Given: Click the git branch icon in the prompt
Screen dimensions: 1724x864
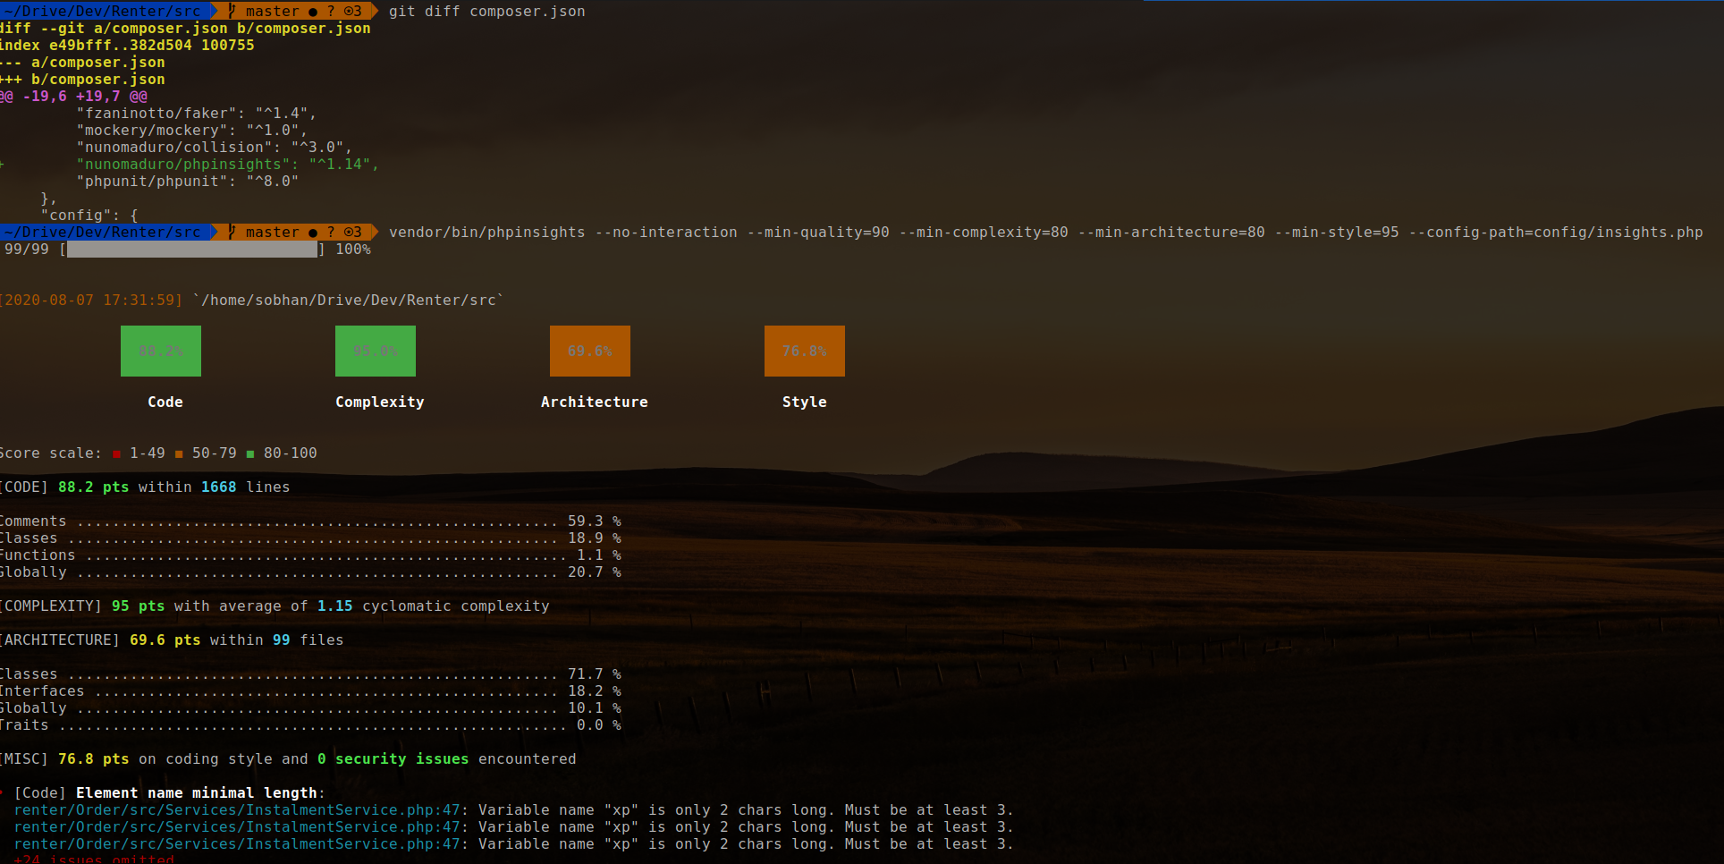Looking at the screenshot, I should 232,10.
